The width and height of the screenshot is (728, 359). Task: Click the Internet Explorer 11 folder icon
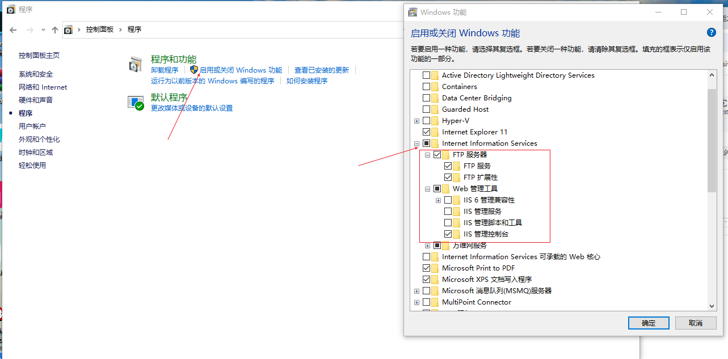point(435,132)
